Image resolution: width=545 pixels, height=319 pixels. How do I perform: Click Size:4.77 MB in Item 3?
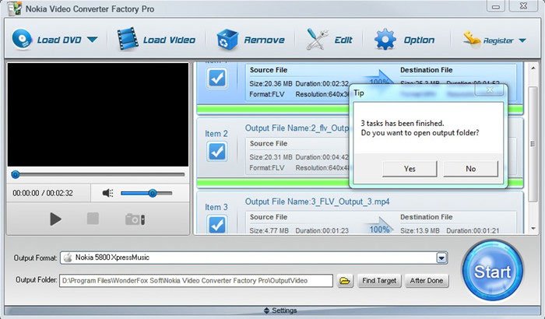coord(269,230)
